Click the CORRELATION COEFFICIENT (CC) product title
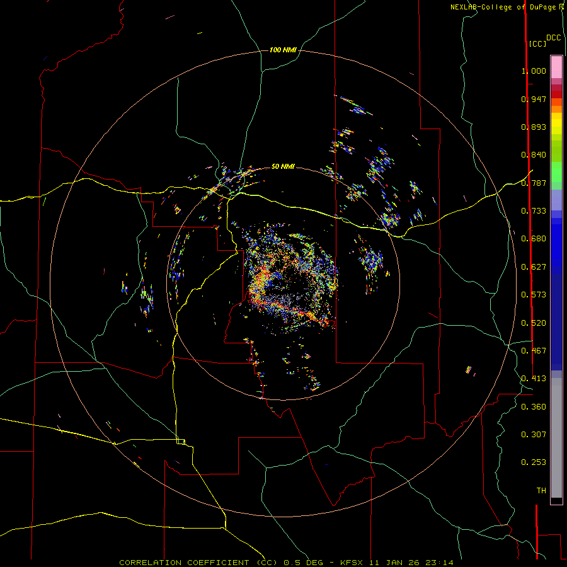 point(198,563)
